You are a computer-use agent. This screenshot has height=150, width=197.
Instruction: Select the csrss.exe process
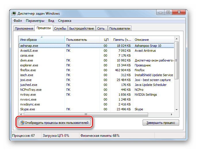[96, 55]
